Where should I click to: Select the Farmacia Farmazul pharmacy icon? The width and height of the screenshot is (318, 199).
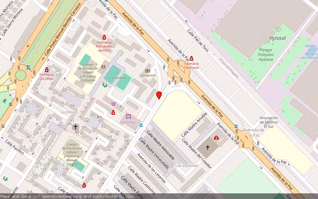click(x=191, y=58)
